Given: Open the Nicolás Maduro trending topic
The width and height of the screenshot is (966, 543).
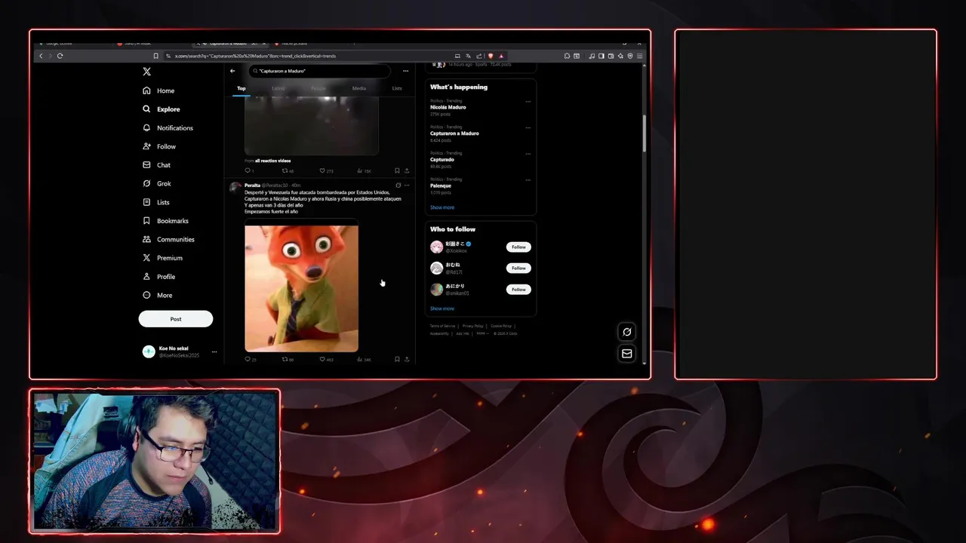Looking at the screenshot, I should tap(448, 107).
